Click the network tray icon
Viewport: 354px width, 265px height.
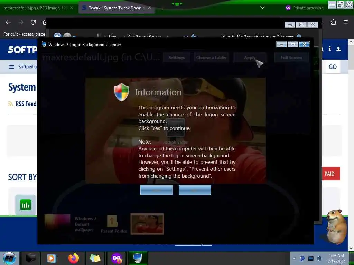tap(319, 258)
